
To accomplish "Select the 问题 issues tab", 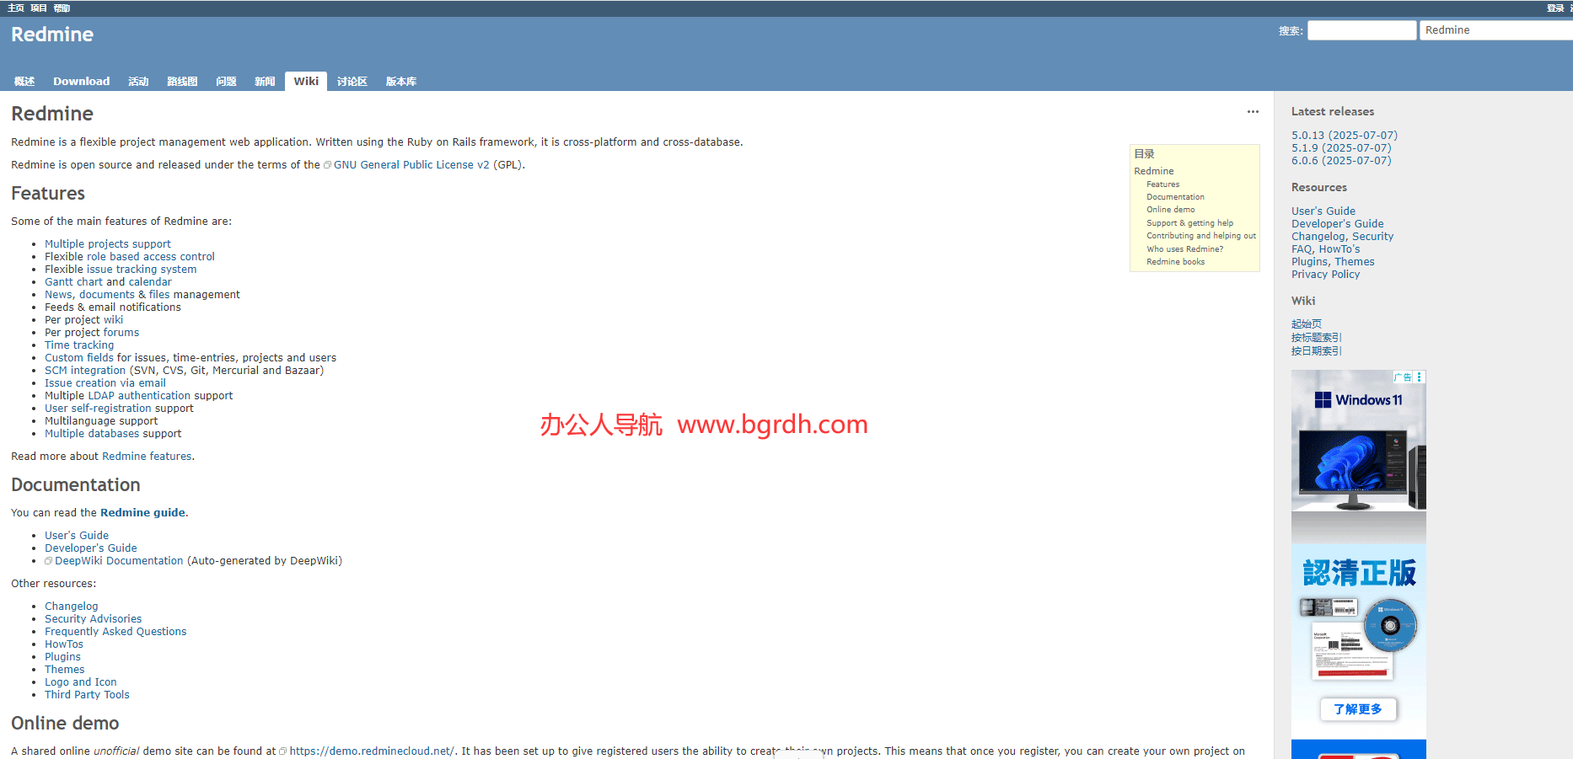I will coord(226,82).
